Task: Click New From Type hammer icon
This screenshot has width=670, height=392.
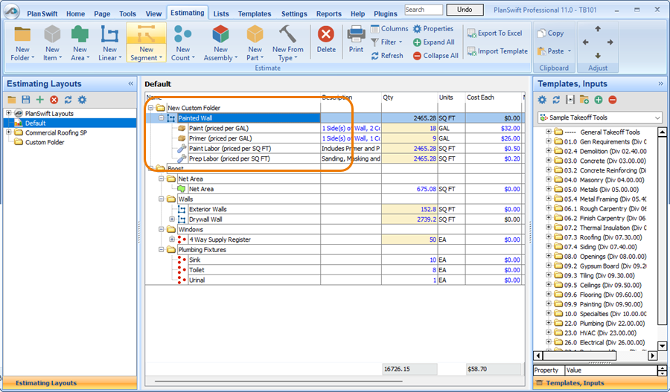Action: click(x=287, y=34)
